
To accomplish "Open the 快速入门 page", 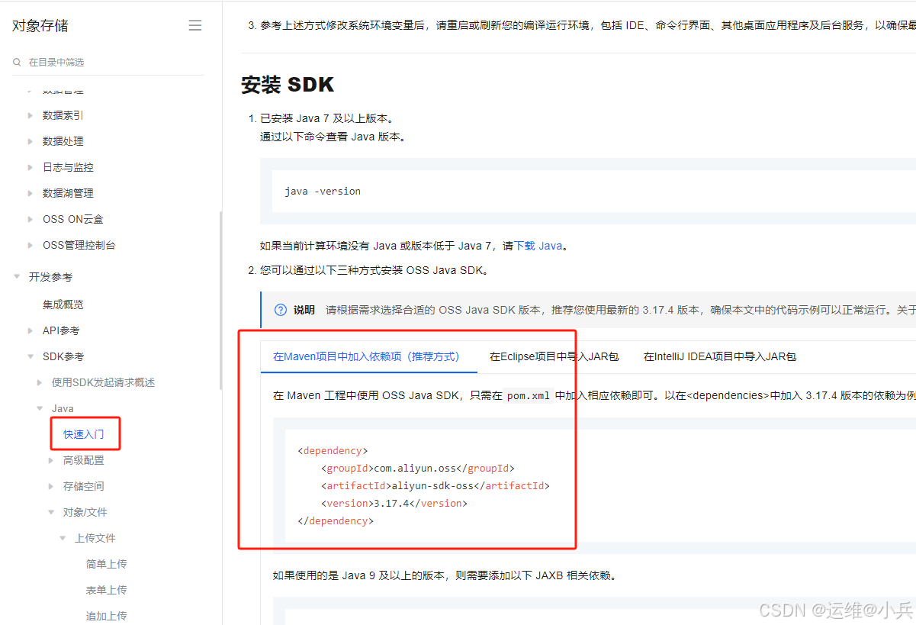I will pos(84,434).
